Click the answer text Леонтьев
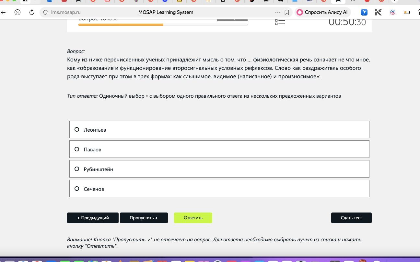420x262 pixels. 95,130
